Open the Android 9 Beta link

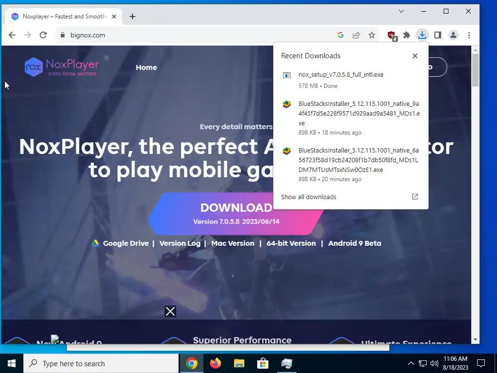[x=354, y=243]
